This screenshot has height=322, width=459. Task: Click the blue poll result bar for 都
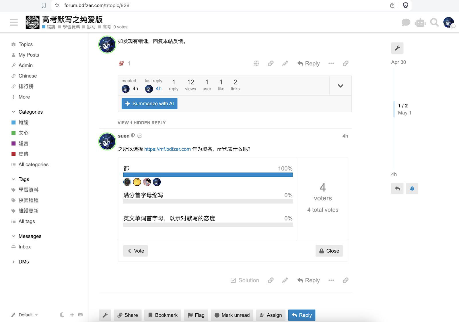tap(208, 175)
